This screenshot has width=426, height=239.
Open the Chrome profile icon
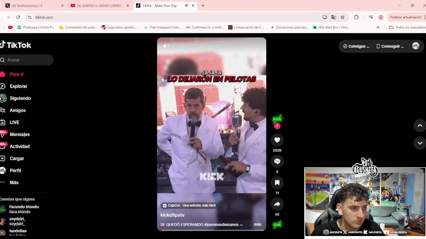[381, 17]
